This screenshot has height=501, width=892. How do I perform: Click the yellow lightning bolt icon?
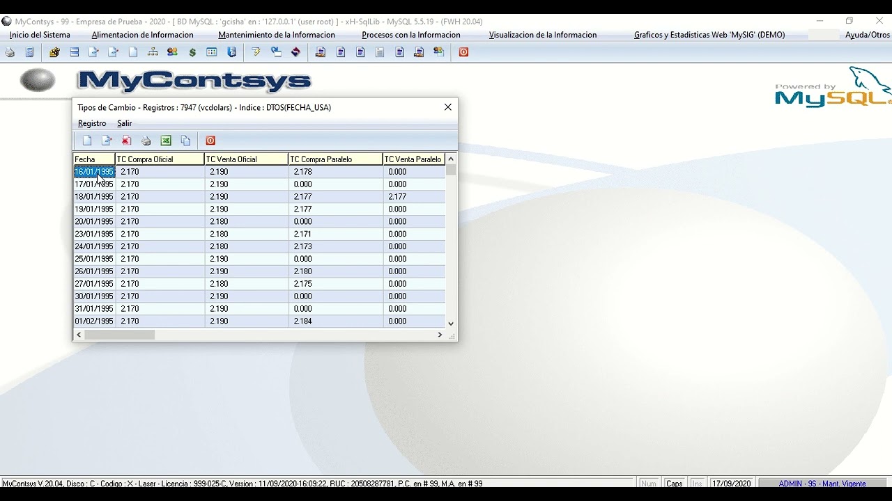[256, 52]
